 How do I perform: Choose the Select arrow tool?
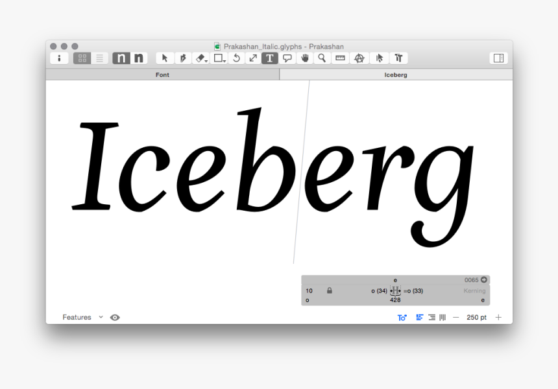point(165,58)
